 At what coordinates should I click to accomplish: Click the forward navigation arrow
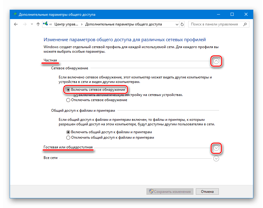click(25, 24)
